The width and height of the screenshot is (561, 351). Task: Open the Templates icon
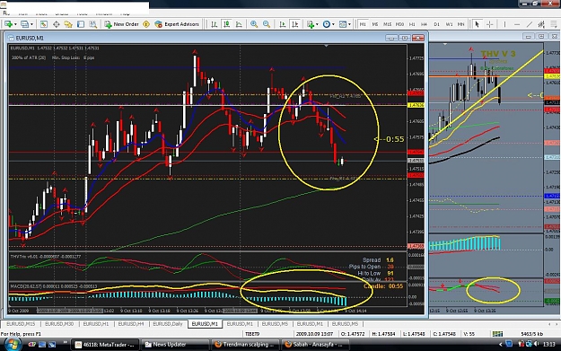coord(343,24)
